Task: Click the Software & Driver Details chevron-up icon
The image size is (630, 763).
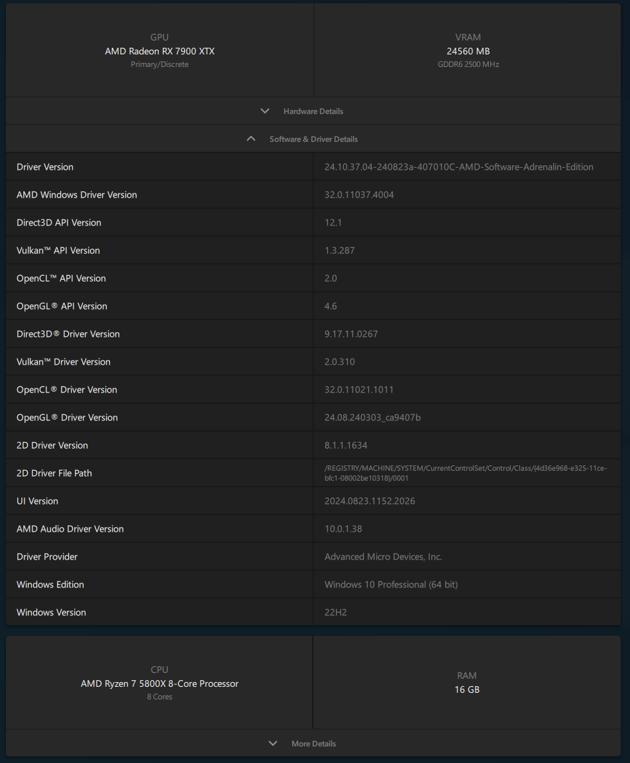Action: point(251,139)
